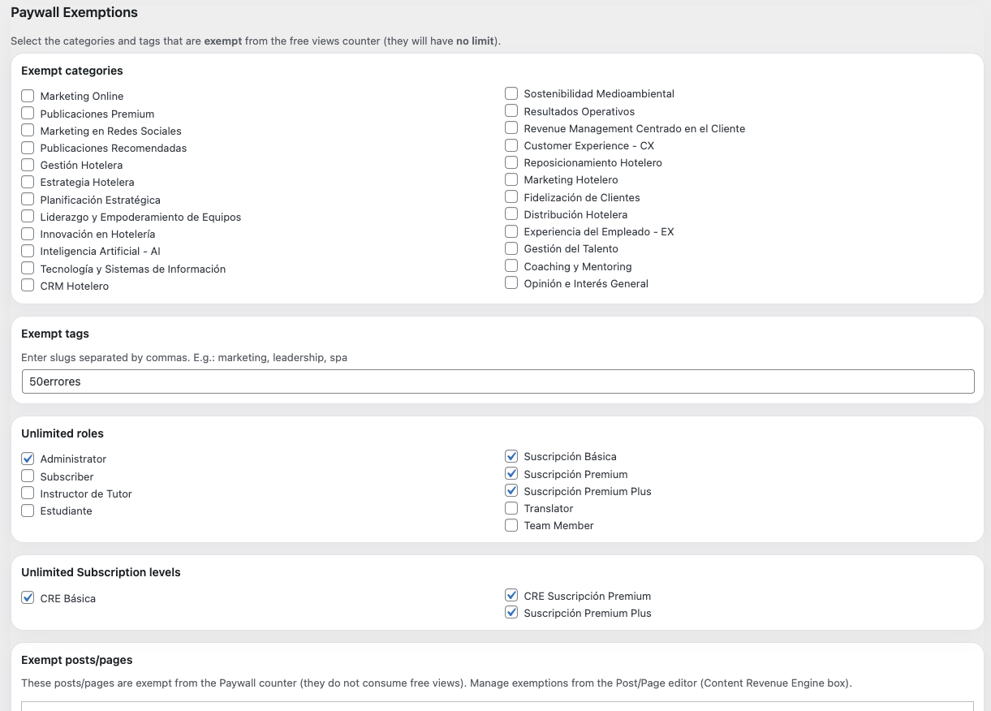Enable the Translator role exemption

(x=511, y=507)
